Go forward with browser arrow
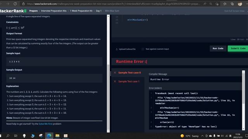This screenshot has width=248, height=139. point(8,4)
